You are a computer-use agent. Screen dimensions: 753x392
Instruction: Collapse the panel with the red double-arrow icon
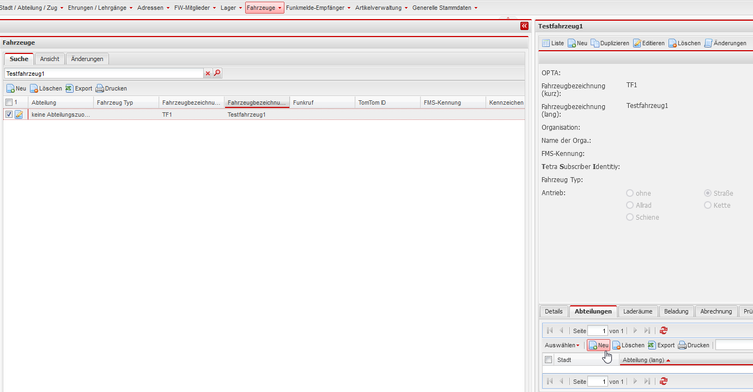[x=524, y=26]
